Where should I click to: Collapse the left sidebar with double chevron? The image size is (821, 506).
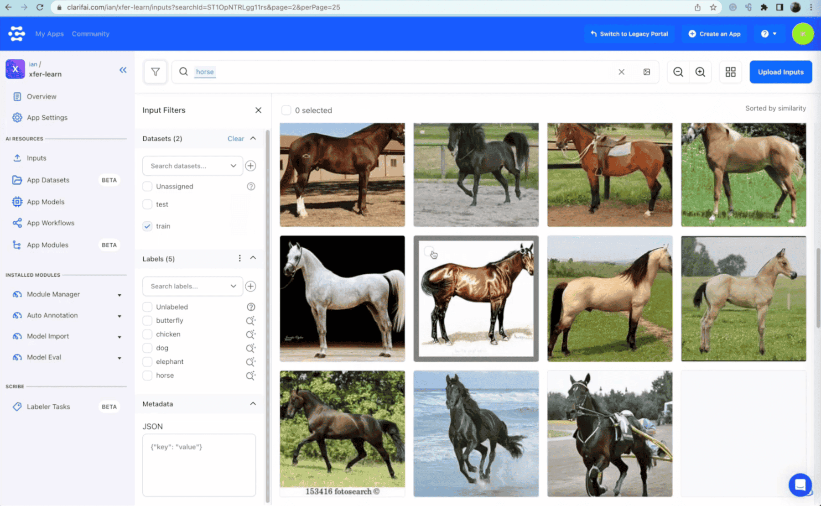123,70
